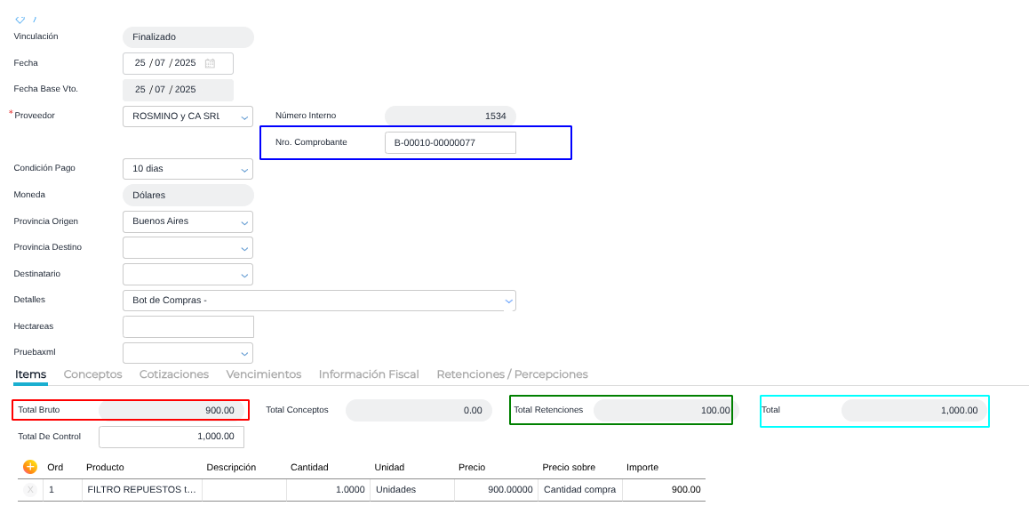1029x506 pixels.
Task: Click the Nro. Comprobante input field
Action: pos(450,142)
